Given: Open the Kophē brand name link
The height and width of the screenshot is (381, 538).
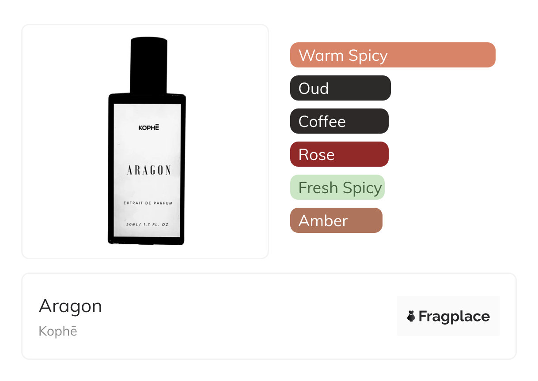Looking at the screenshot, I should 58,331.
